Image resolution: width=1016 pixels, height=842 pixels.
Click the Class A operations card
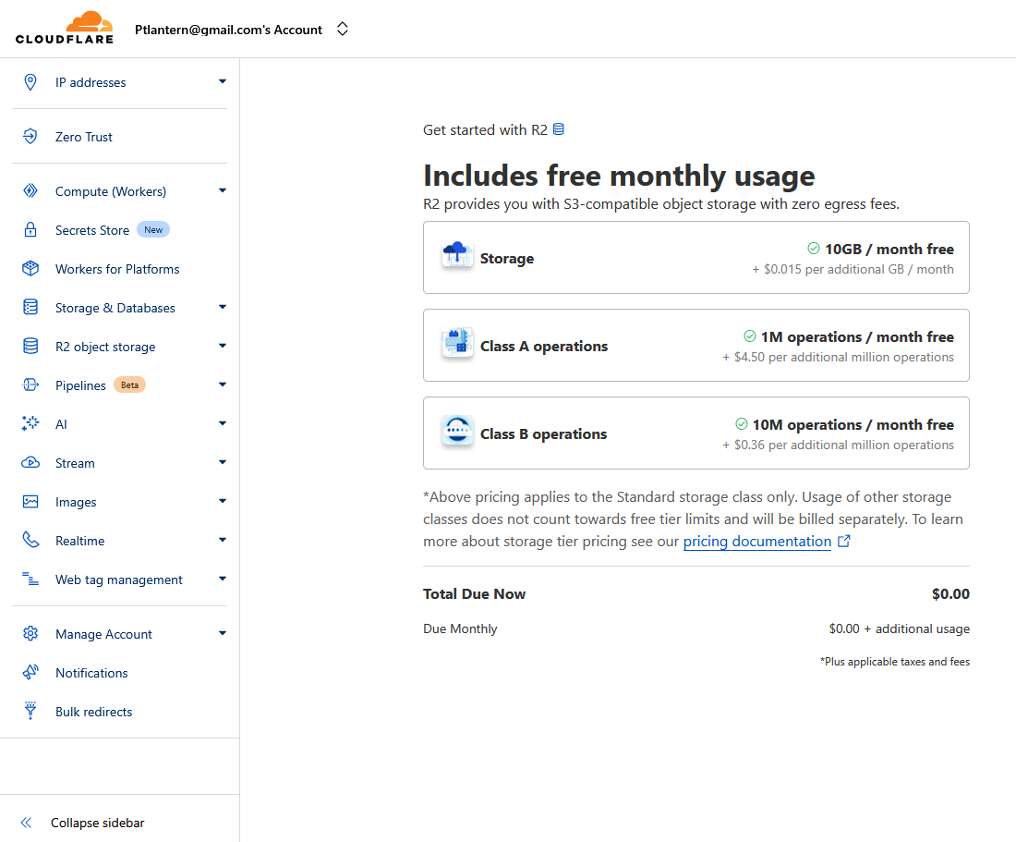(695, 346)
